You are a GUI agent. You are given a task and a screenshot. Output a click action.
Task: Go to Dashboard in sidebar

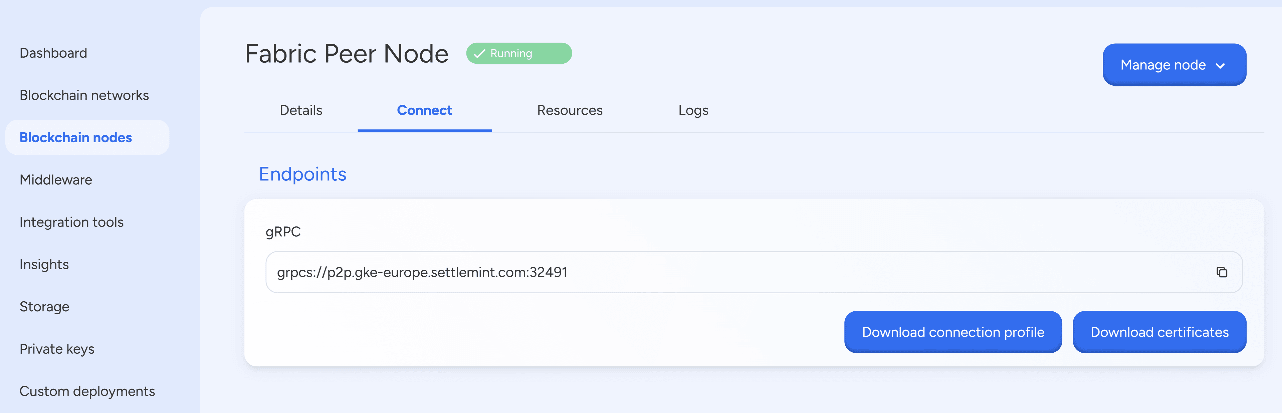point(53,53)
